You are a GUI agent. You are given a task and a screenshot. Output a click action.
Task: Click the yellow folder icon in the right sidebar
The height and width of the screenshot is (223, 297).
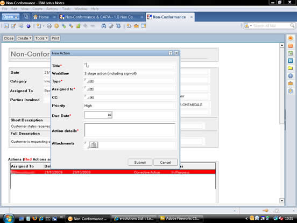tap(291, 68)
